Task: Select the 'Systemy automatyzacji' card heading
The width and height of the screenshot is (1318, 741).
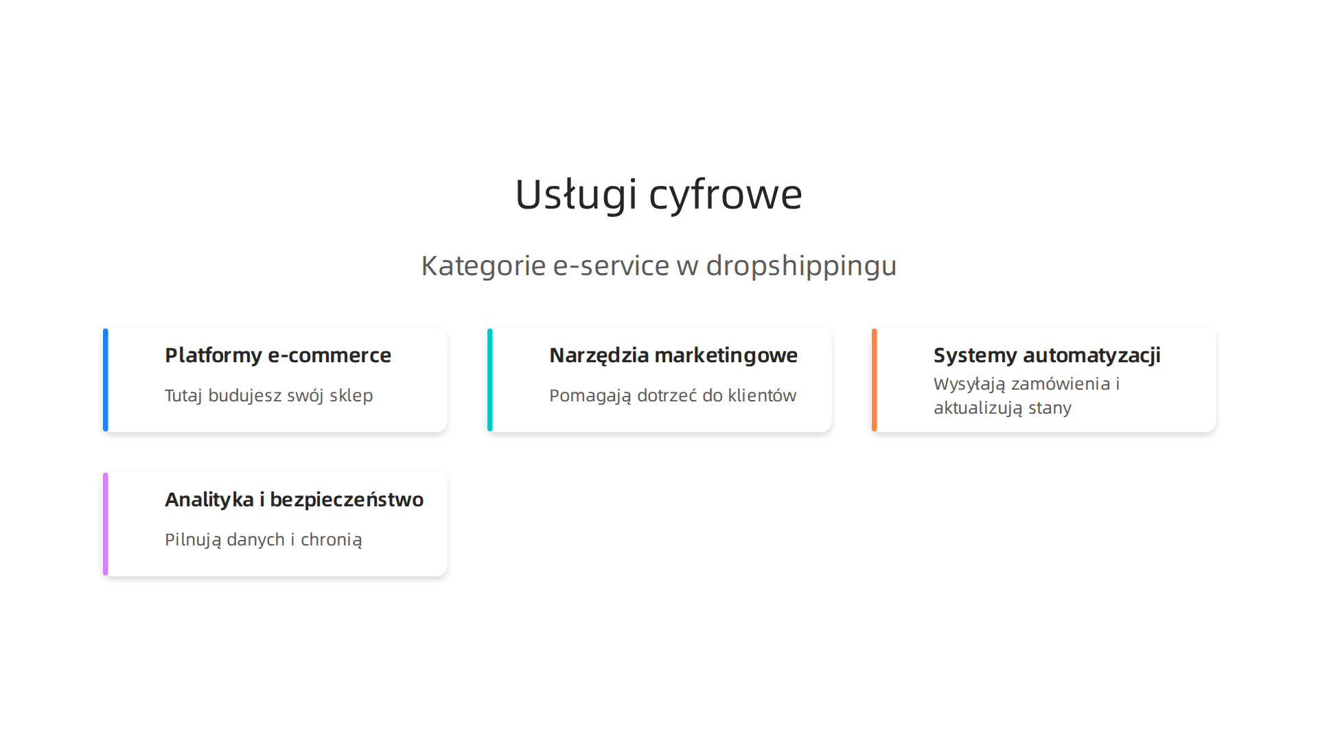Action: coord(1047,355)
